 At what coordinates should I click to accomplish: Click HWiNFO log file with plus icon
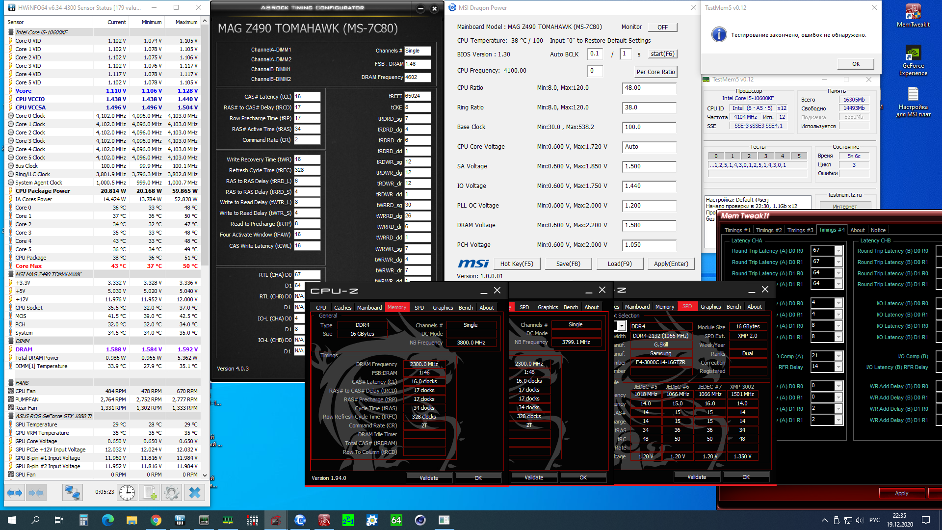pos(150,493)
